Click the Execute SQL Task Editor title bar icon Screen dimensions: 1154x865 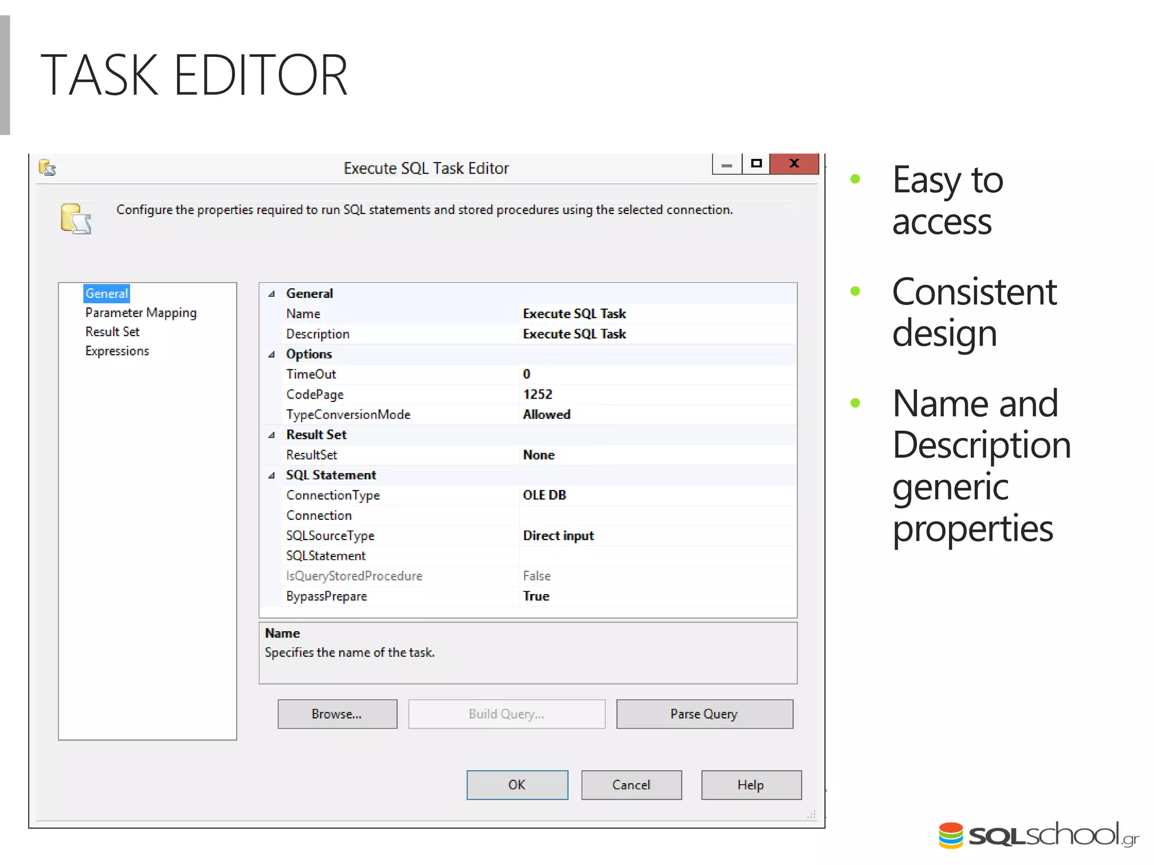[47, 168]
